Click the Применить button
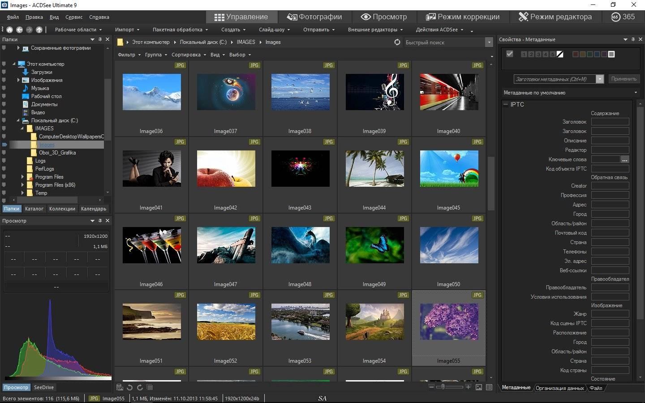The image size is (645, 403). coord(623,79)
